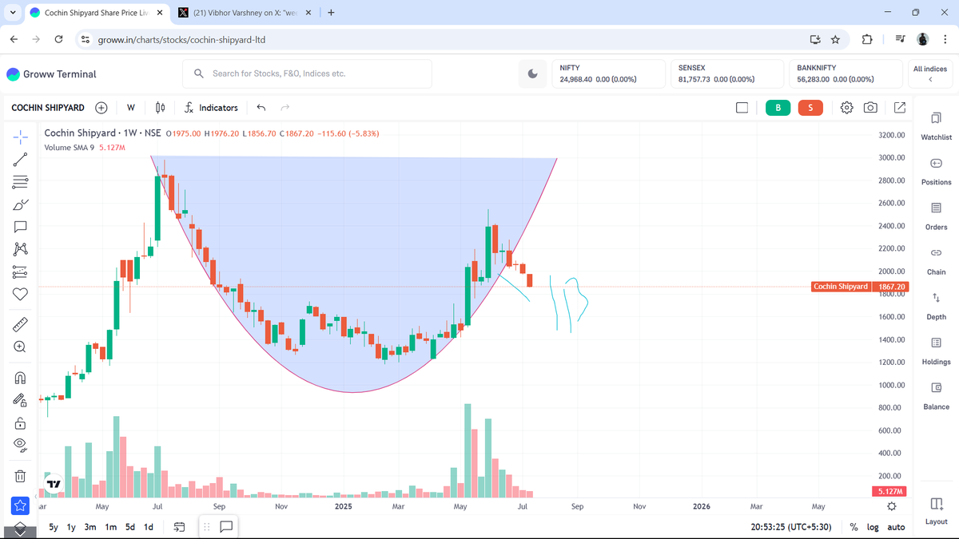Toggle stay in drawing mode
Image resolution: width=959 pixels, height=539 pixels.
(21, 399)
